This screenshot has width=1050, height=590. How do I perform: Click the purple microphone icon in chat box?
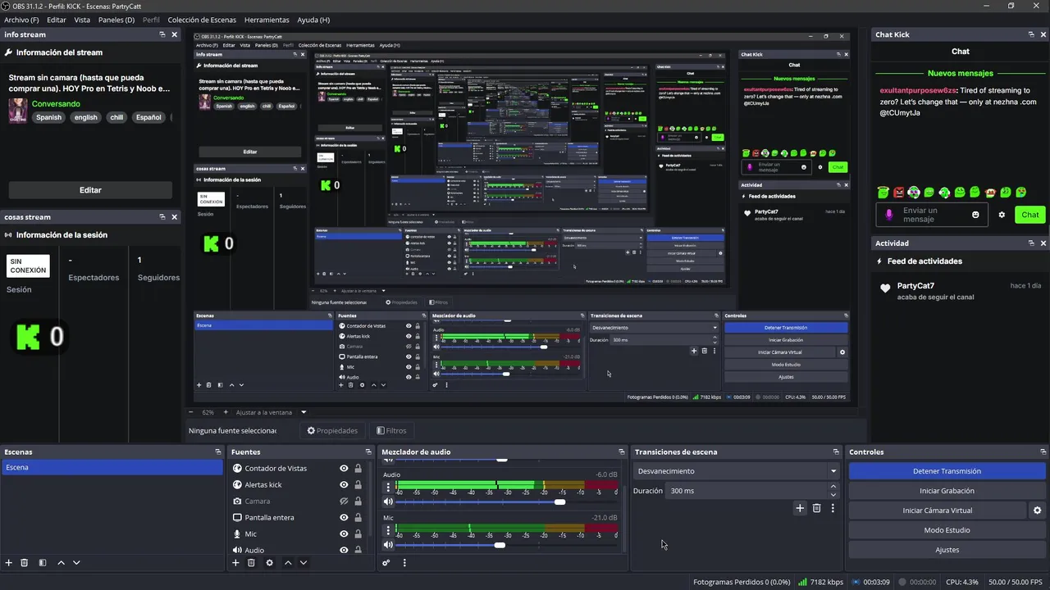[x=888, y=215]
